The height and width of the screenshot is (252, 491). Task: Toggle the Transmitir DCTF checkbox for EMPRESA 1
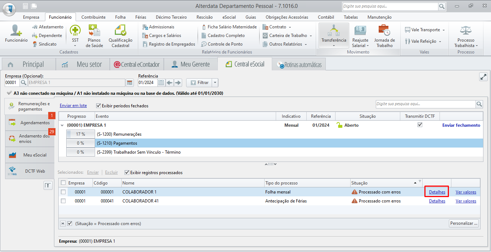420,125
